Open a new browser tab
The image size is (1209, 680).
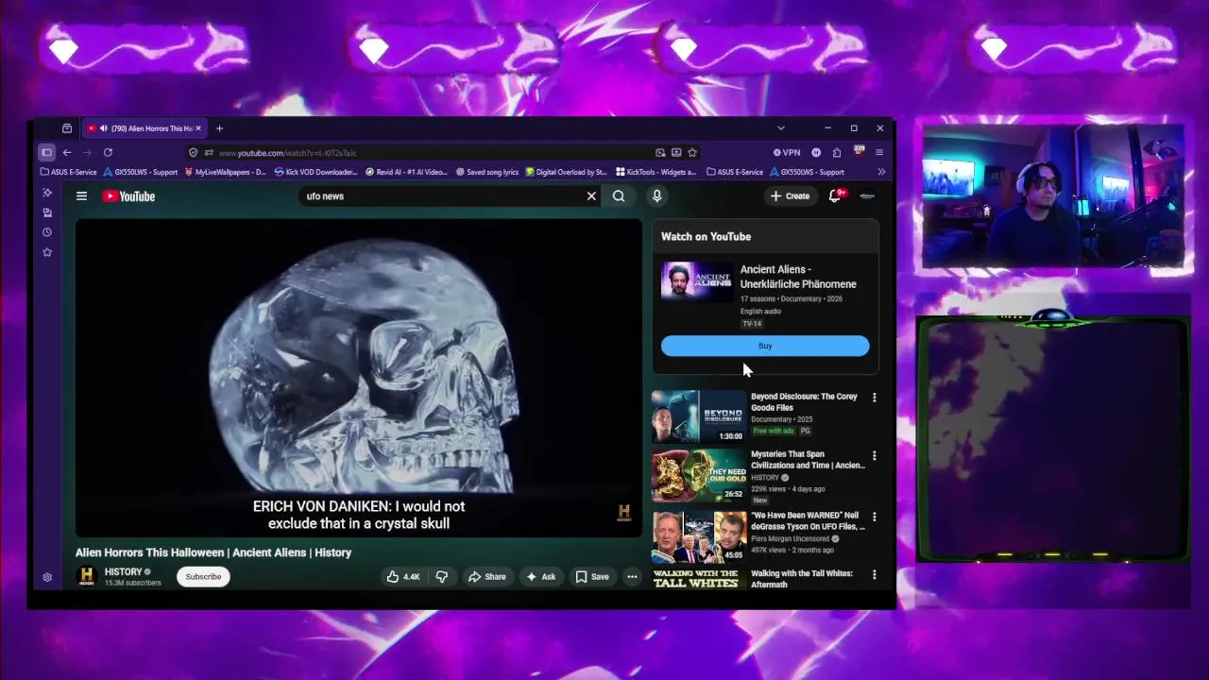(x=219, y=128)
